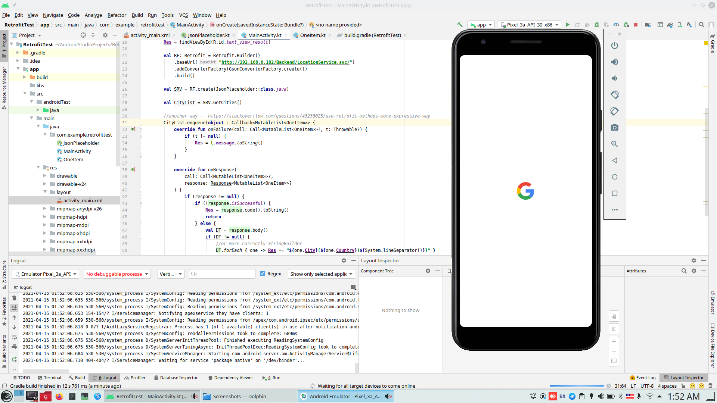Click the red Stop button in toolbar
717x403 pixels.
point(636,25)
